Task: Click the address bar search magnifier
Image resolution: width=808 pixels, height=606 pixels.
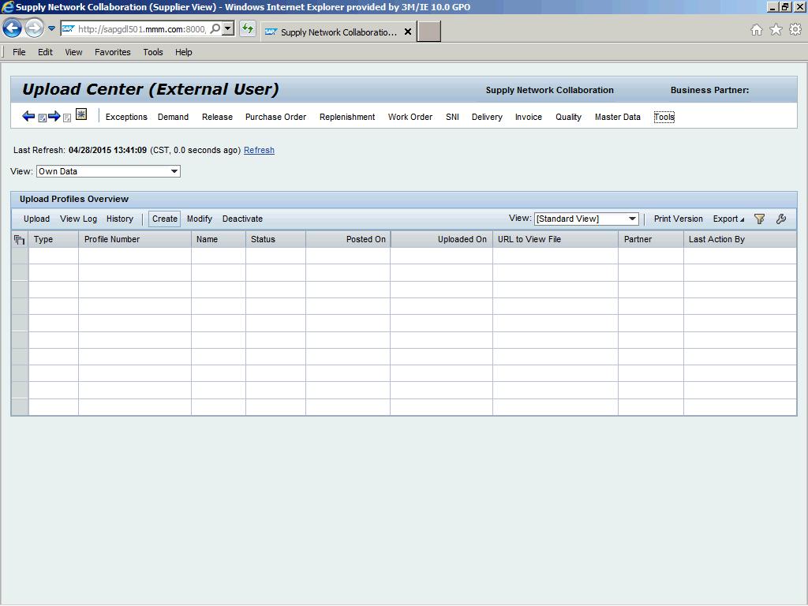Action: pyautogui.click(x=215, y=29)
